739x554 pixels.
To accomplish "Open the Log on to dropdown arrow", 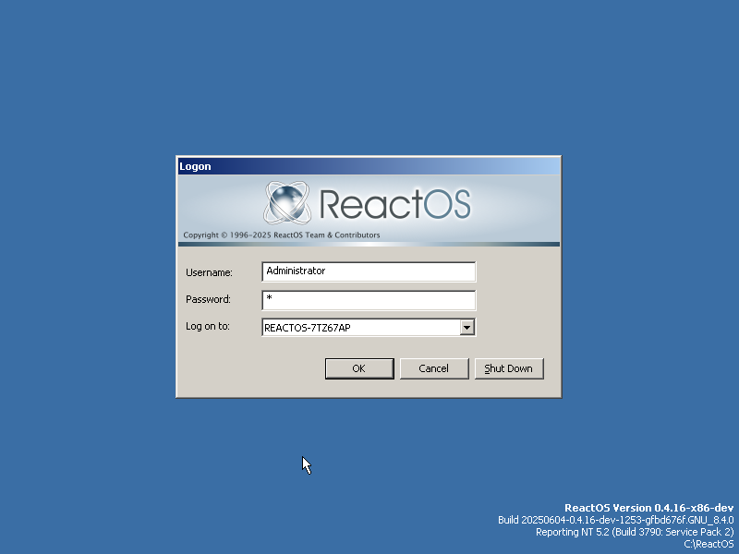I will click(466, 328).
